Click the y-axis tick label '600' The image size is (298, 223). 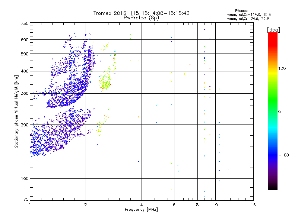point(25,40)
